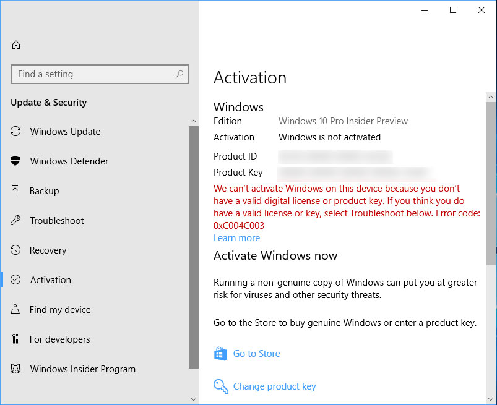Screen dimensions: 497x405
Task: Click the Update & Security heading
Action: coord(49,103)
